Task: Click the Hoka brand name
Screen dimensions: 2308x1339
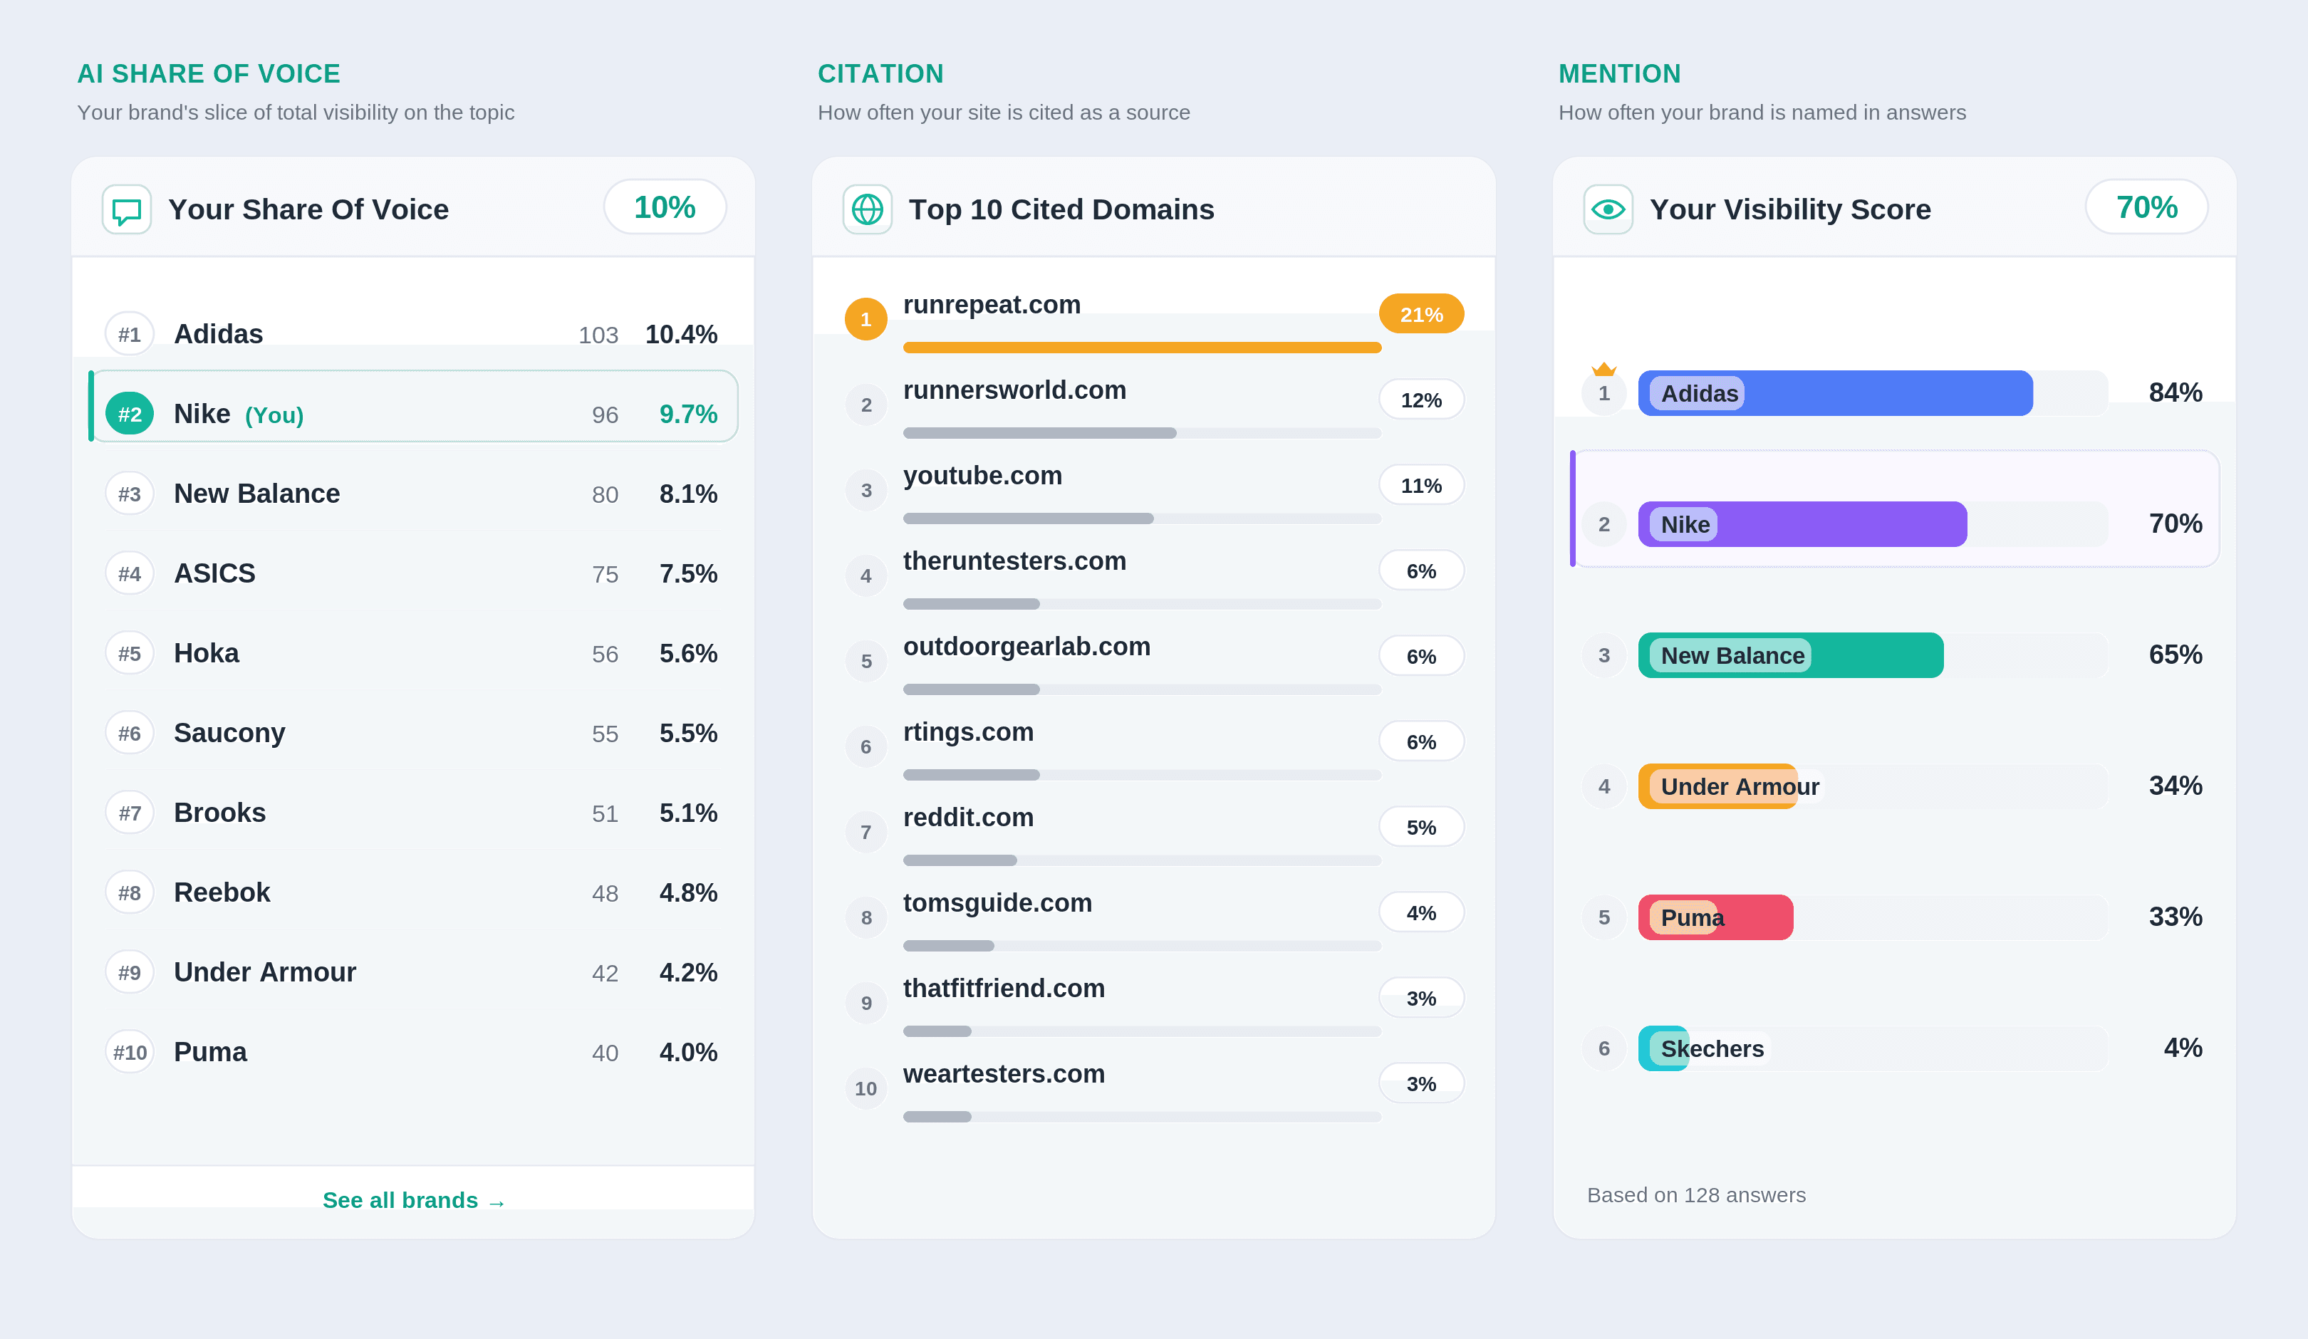Action: point(206,653)
